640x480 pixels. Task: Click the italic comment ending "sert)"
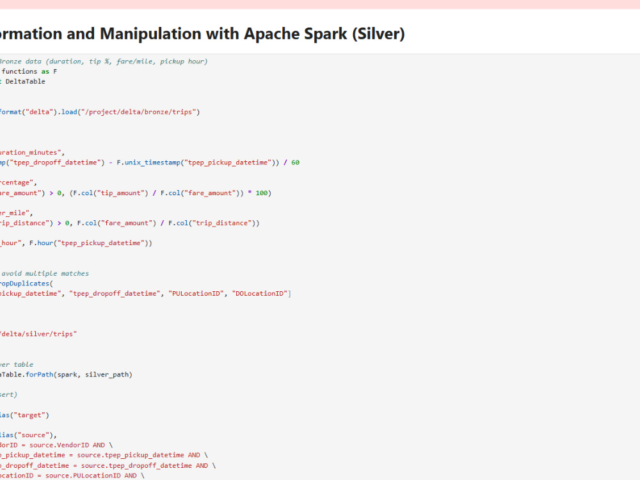tap(8, 395)
